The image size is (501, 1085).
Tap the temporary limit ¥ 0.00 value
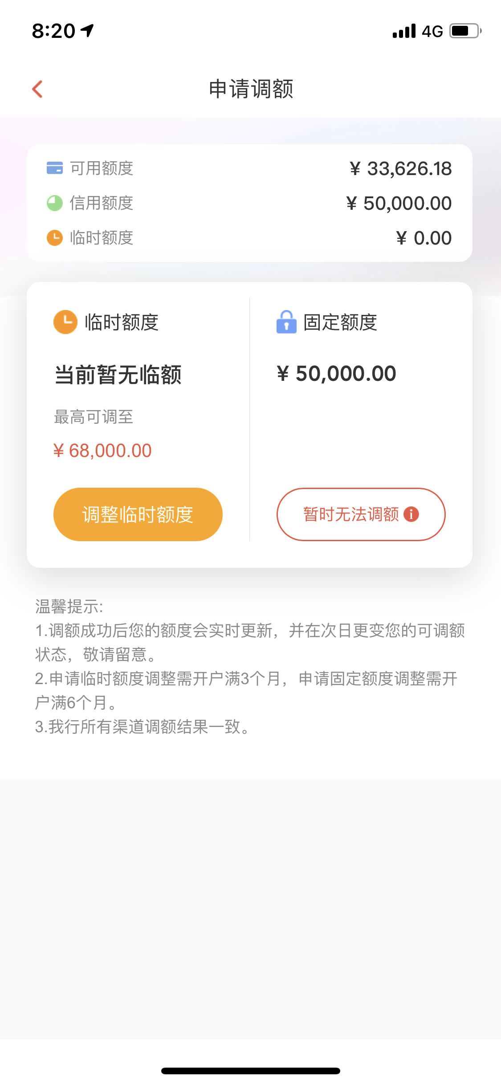tap(424, 238)
